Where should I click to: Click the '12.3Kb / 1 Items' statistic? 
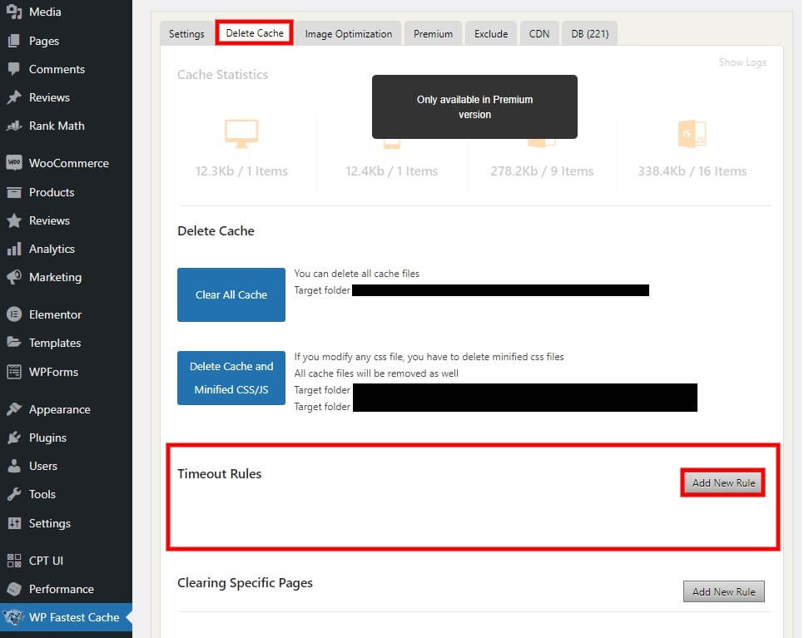241,171
